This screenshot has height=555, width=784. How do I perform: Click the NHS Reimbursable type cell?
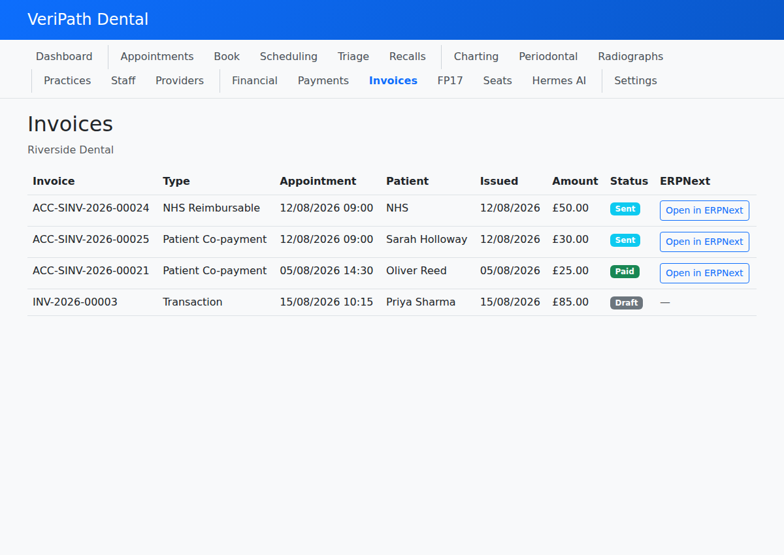pos(211,208)
